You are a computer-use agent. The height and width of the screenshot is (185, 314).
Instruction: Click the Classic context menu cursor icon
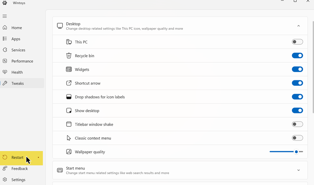click(69, 138)
